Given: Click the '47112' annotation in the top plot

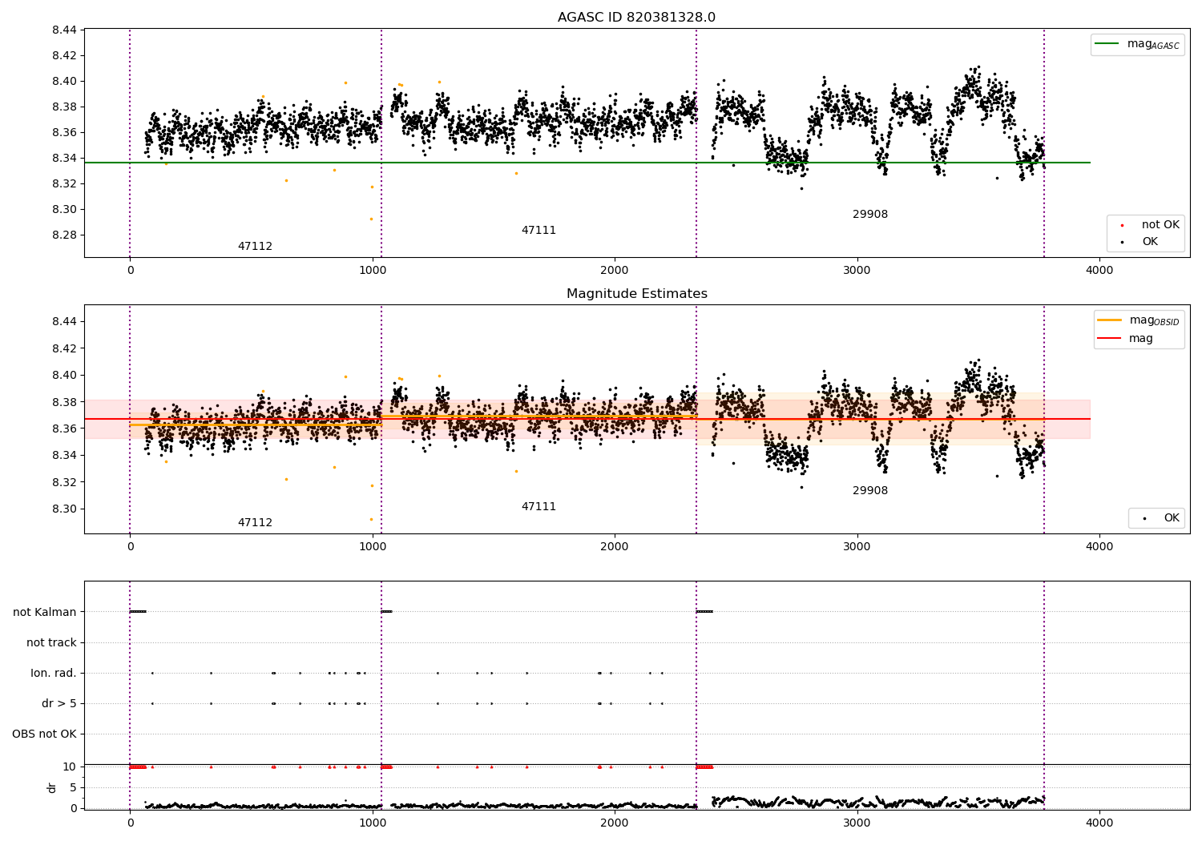Looking at the screenshot, I should point(255,247).
